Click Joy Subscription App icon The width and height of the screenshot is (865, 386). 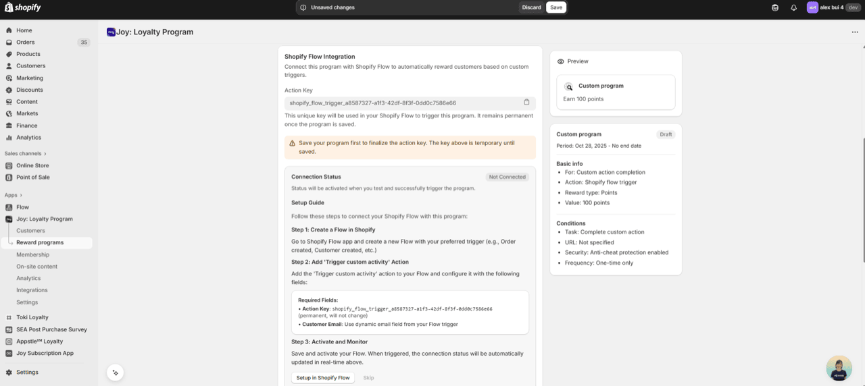coord(9,353)
